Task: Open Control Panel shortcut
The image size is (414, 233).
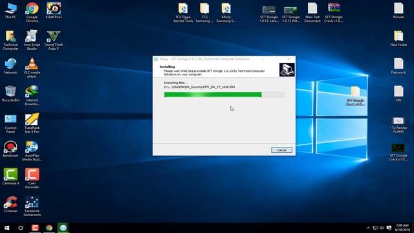Action: pos(10,124)
